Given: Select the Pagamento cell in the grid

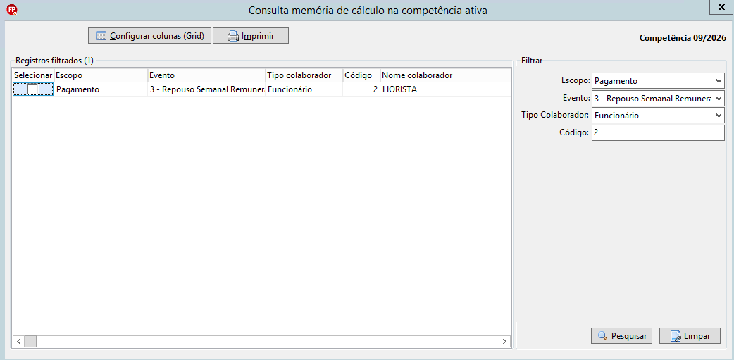Looking at the screenshot, I should click(x=101, y=89).
